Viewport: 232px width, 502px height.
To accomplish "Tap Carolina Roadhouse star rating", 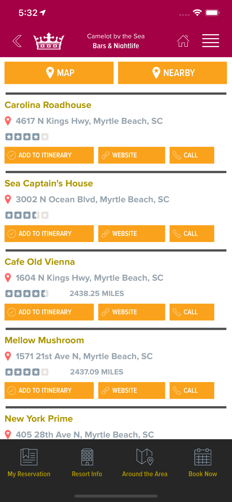I will [x=27, y=137].
